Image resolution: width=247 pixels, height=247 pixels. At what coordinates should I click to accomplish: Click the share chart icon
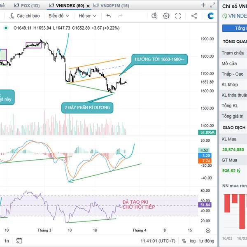[x=194, y=16]
